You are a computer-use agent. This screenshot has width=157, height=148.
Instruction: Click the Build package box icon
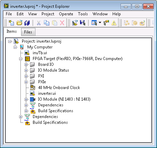(135, 23)
